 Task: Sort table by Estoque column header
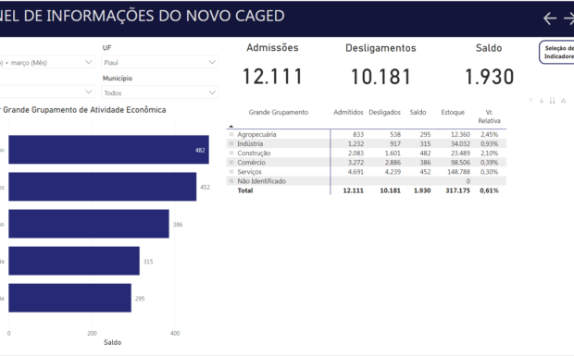(x=453, y=112)
